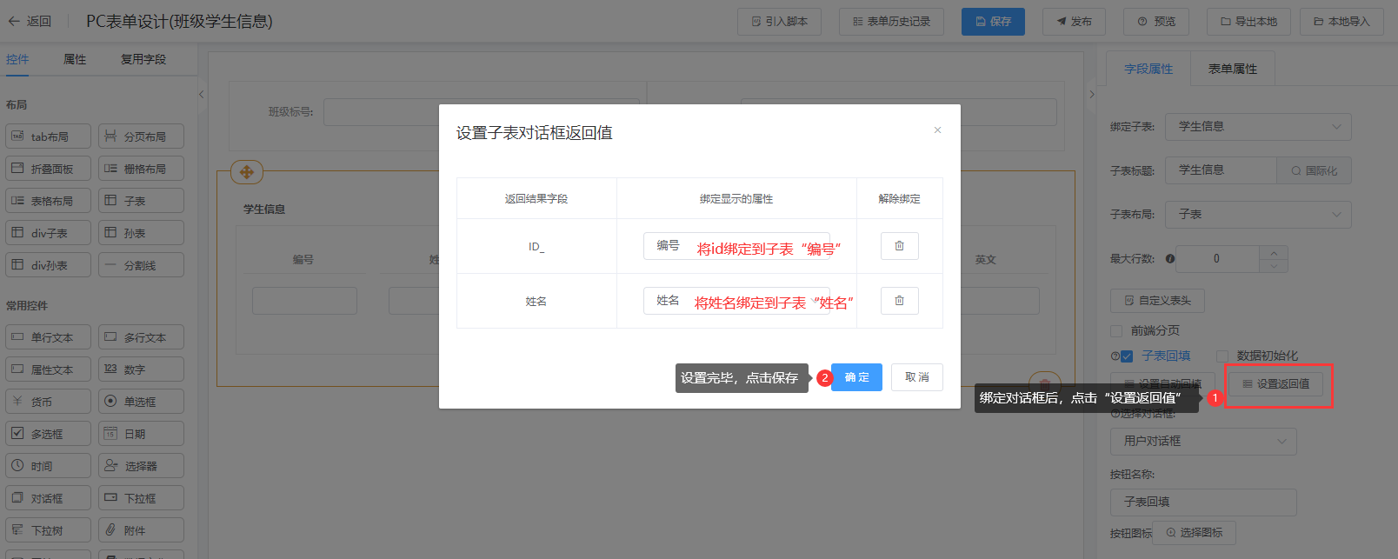The image size is (1398, 559).
Task: Remove the 姓名 row binding
Action: click(899, 301)
